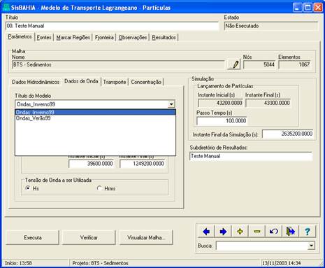This screenshot has height=268, width=325.
Task: Click the launch Instante Inicial 43200.0000 field
Action: coord(220,103)
